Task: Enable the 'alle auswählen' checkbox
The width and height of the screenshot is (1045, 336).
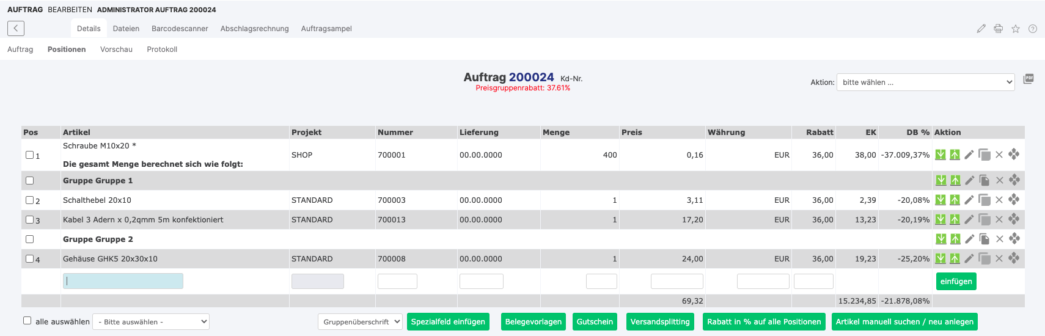Action: 27,321
